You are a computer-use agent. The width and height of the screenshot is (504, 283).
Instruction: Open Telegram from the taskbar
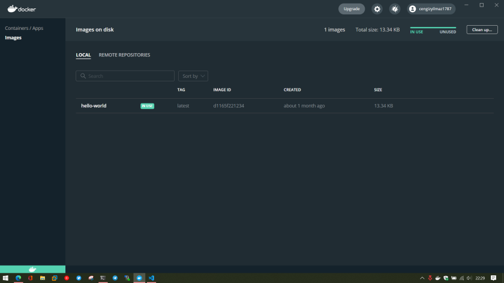click(x=115, y=278)
